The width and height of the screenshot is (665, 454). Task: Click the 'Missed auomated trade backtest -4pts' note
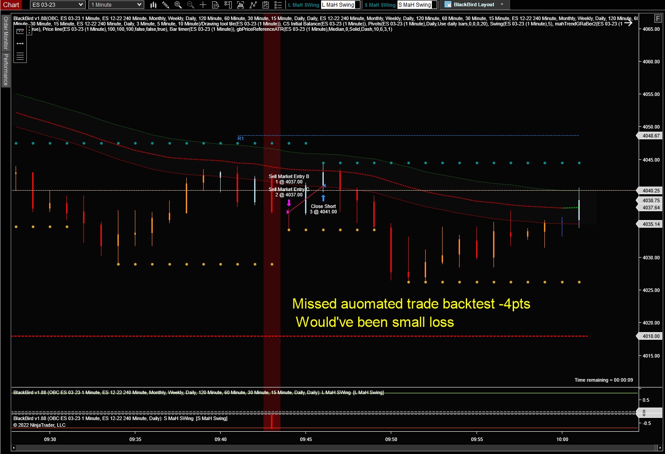point(411,304)
